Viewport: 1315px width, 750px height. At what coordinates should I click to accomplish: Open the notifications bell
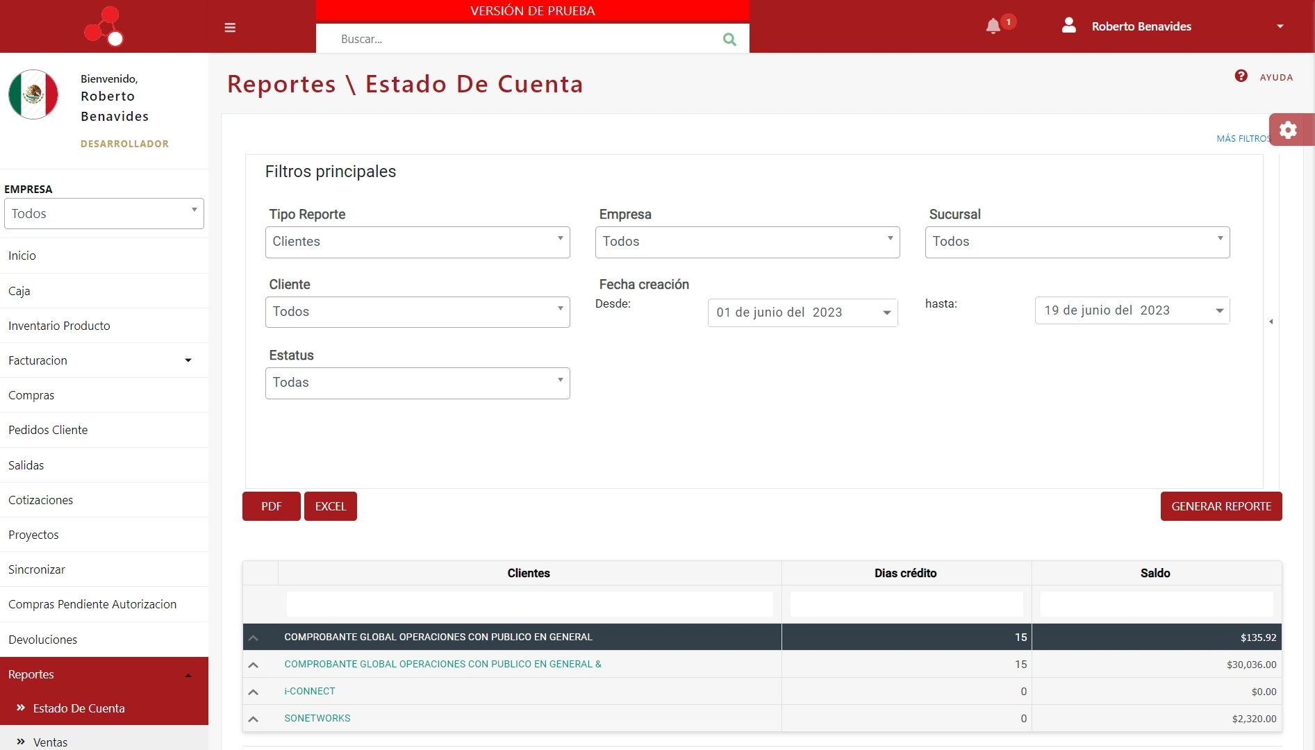tap(993, 26)
